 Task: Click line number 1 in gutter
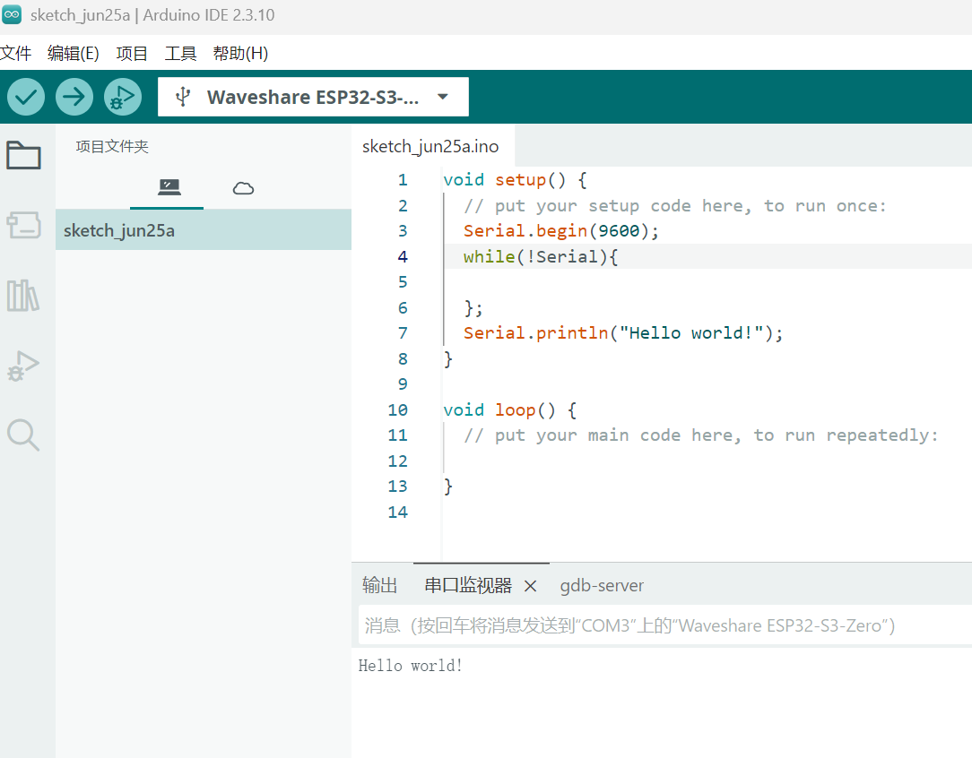point(403,180)
